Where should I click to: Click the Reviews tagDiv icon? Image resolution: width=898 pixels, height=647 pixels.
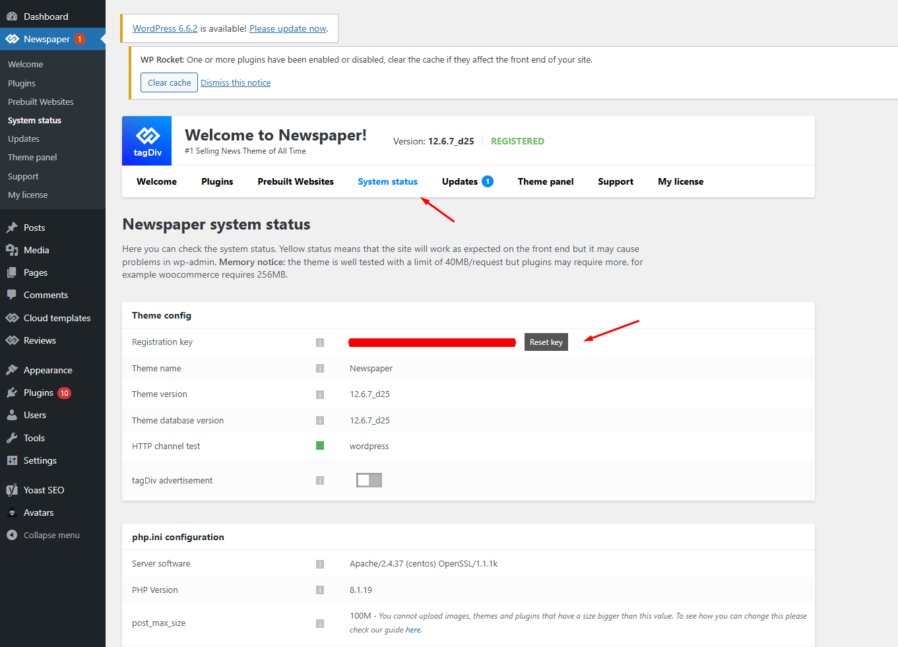click(x=12, y=340)
